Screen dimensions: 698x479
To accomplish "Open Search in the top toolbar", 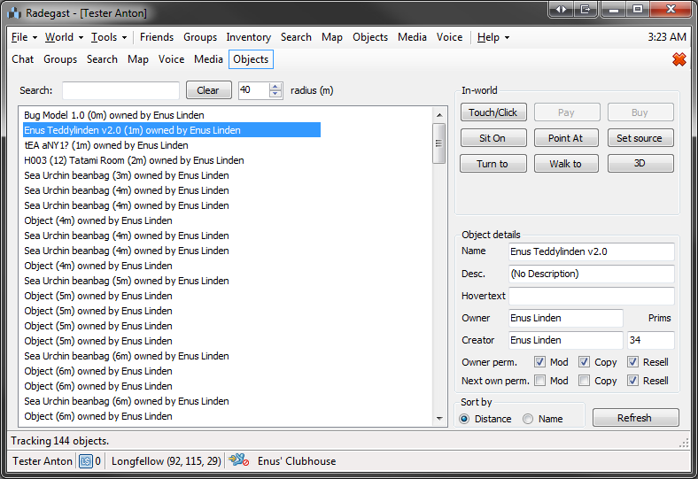I will (296, 37).
